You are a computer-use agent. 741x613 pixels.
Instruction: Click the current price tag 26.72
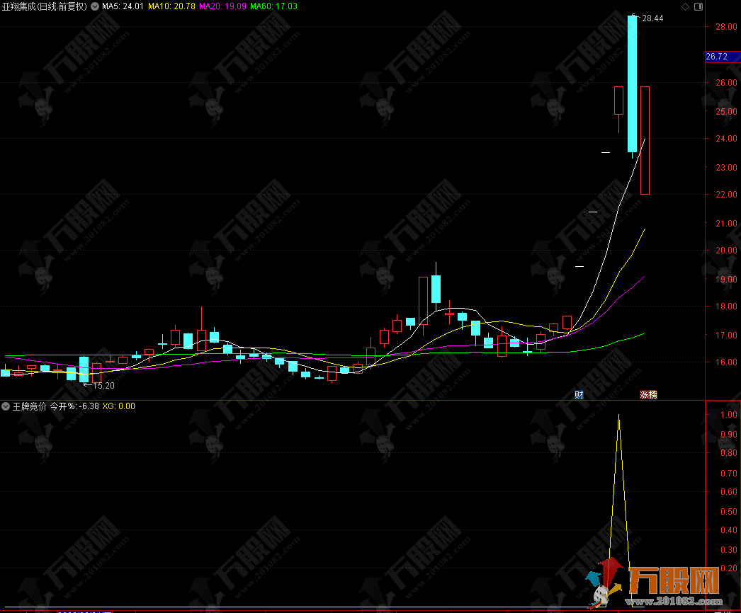click(x=723, y=57)
